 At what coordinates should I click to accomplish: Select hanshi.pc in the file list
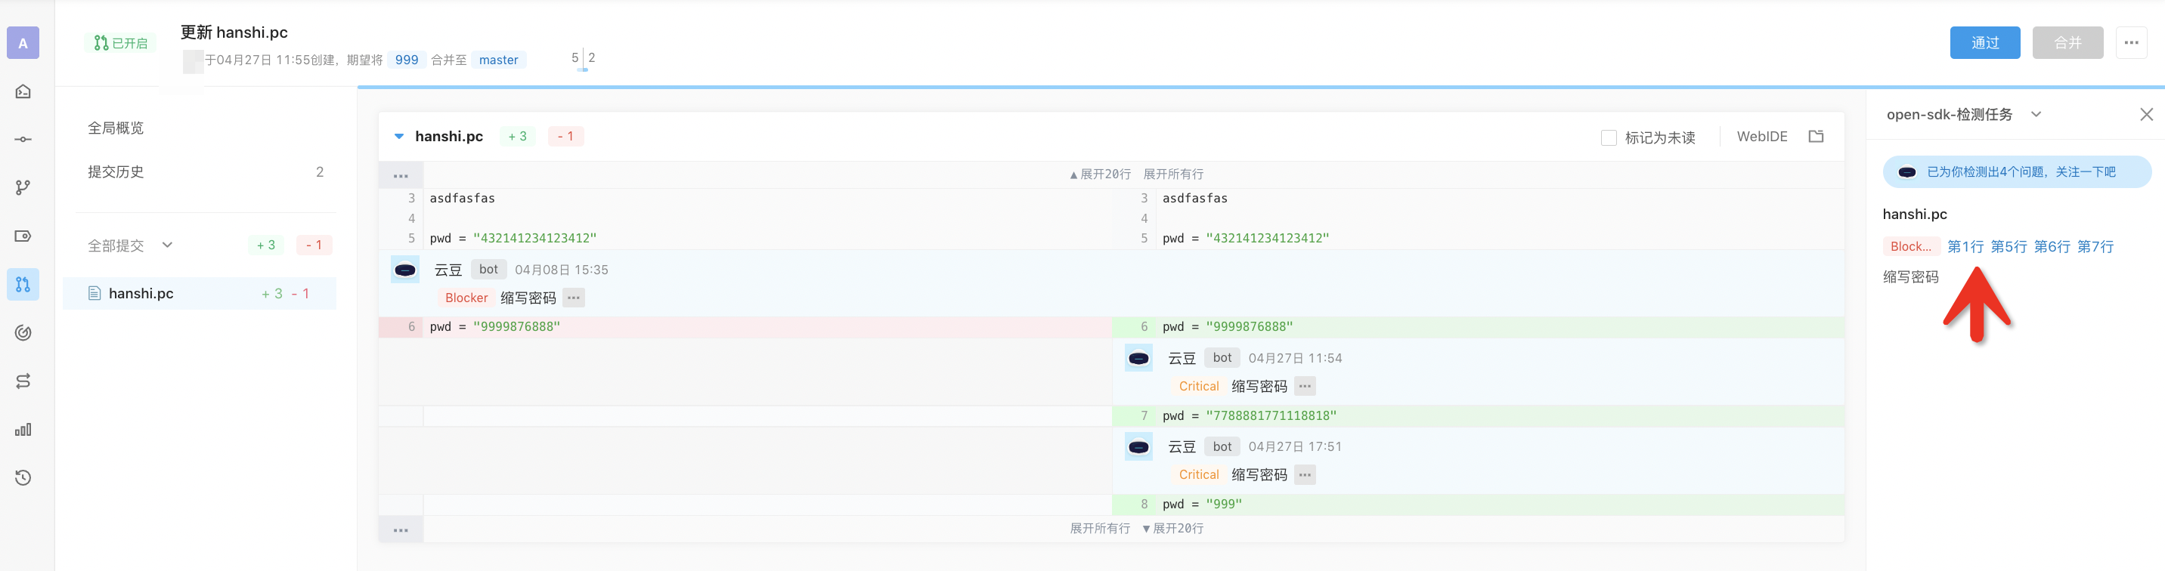(199, 293)
